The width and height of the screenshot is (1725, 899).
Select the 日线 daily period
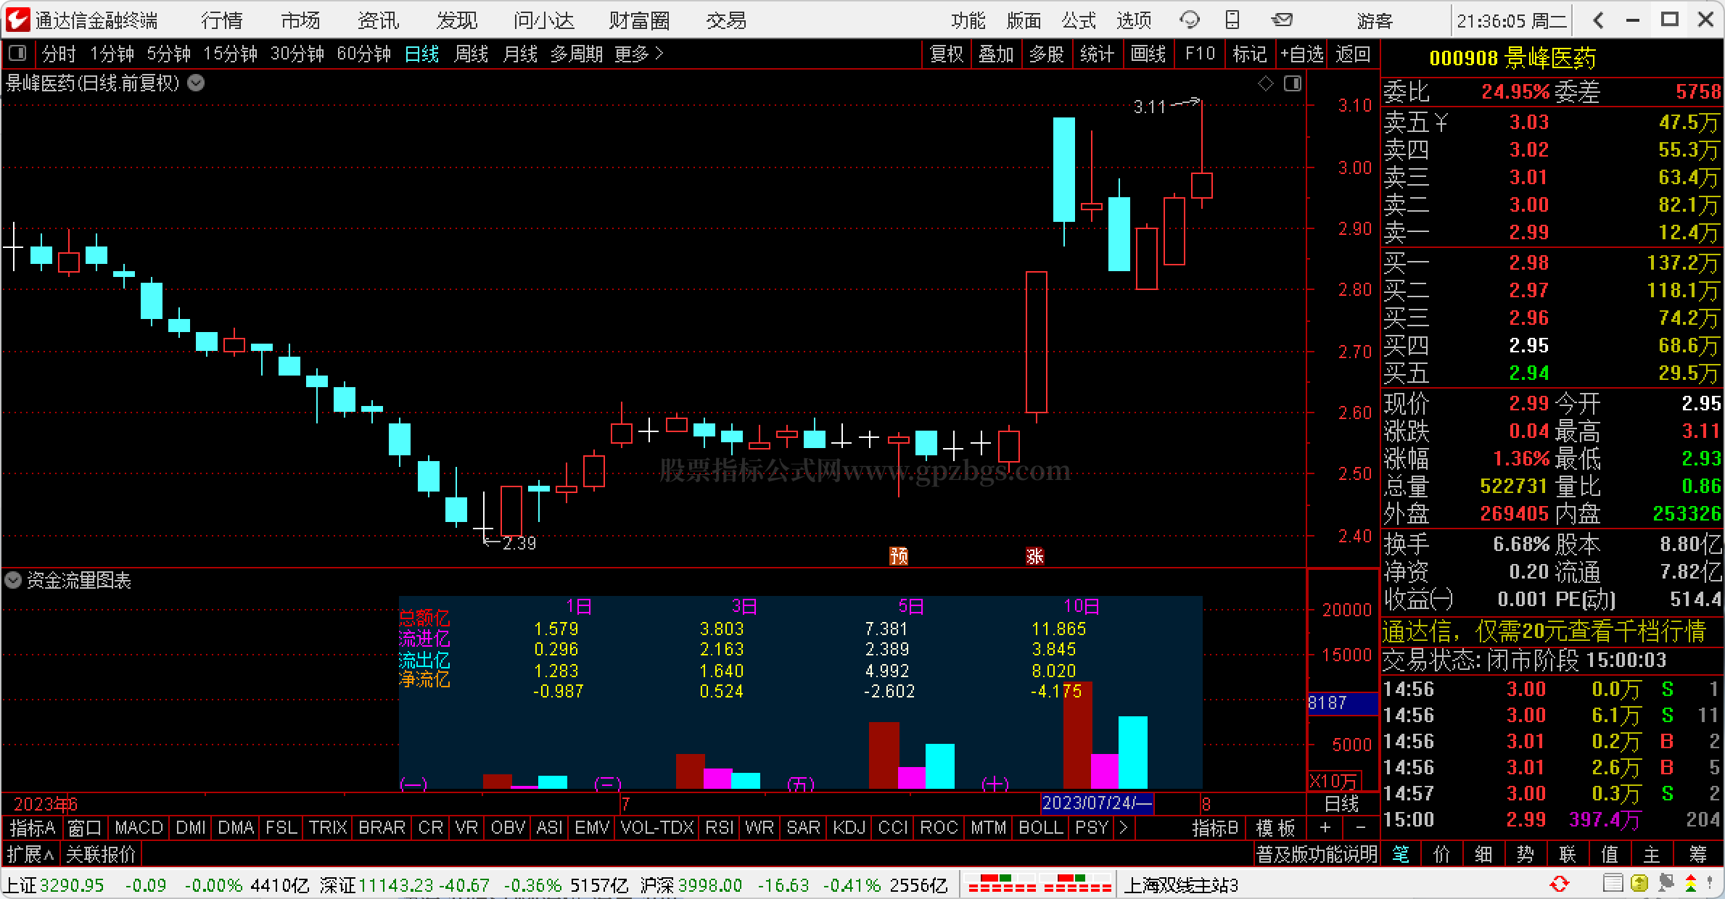[x=421, y=54]
